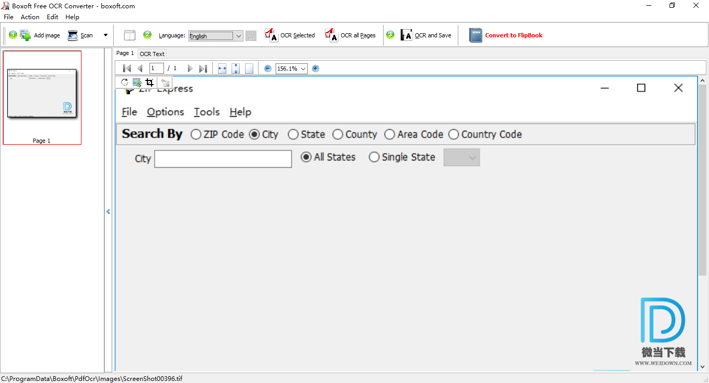Click the vertical scrollbar thumb
Image resolution: width=709 pixels, height=383 pixels.
703,180
